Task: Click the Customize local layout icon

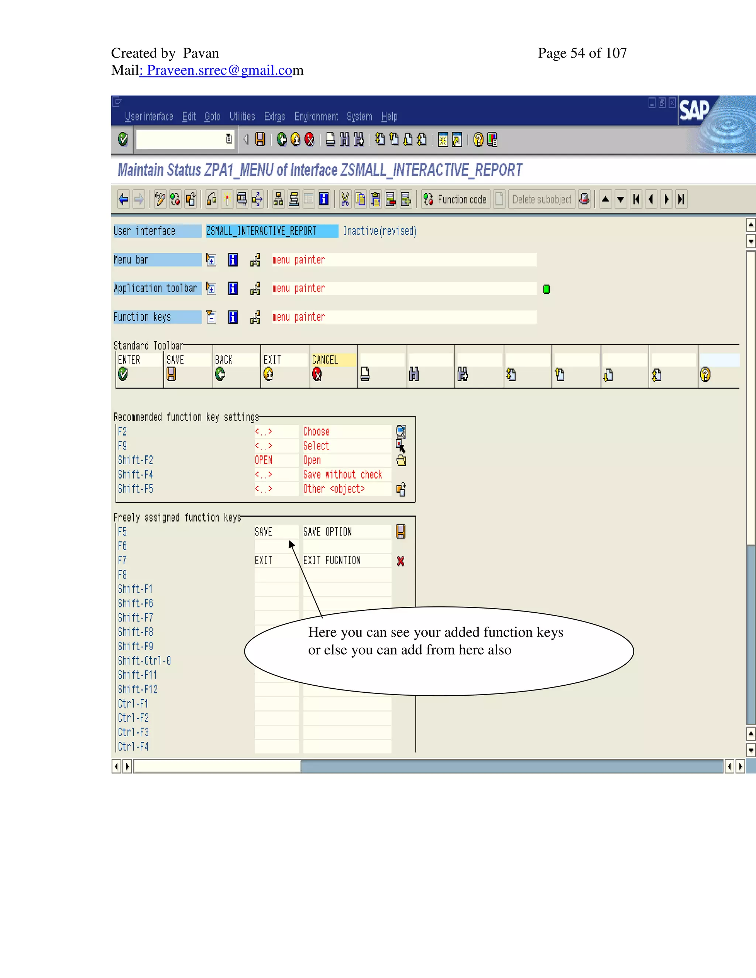Action: [x=492, y=139]
